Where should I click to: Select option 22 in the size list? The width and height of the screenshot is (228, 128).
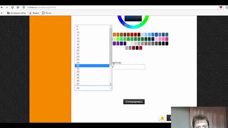[92, 54]
